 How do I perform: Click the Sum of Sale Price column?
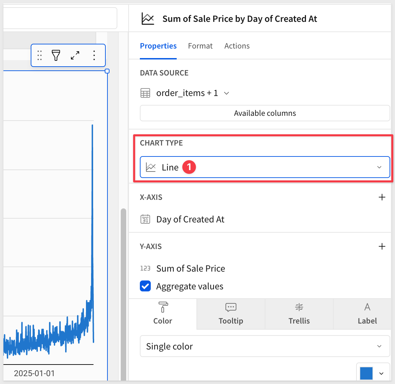pyautogui.click(x=190, y=269)
